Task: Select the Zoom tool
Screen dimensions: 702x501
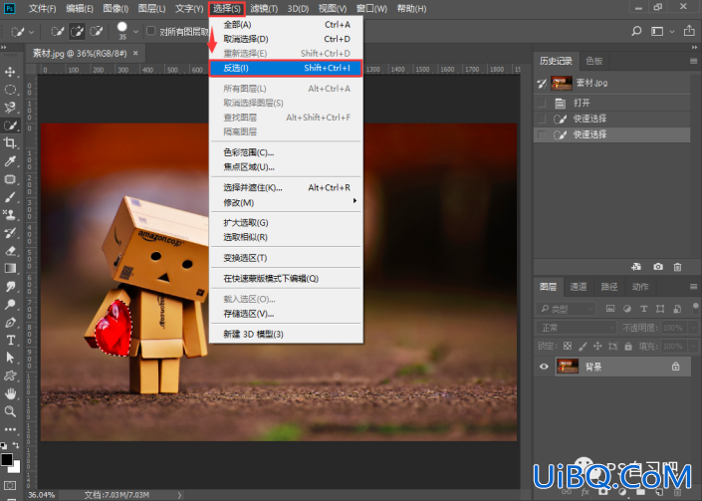Action: coord(10,411)
